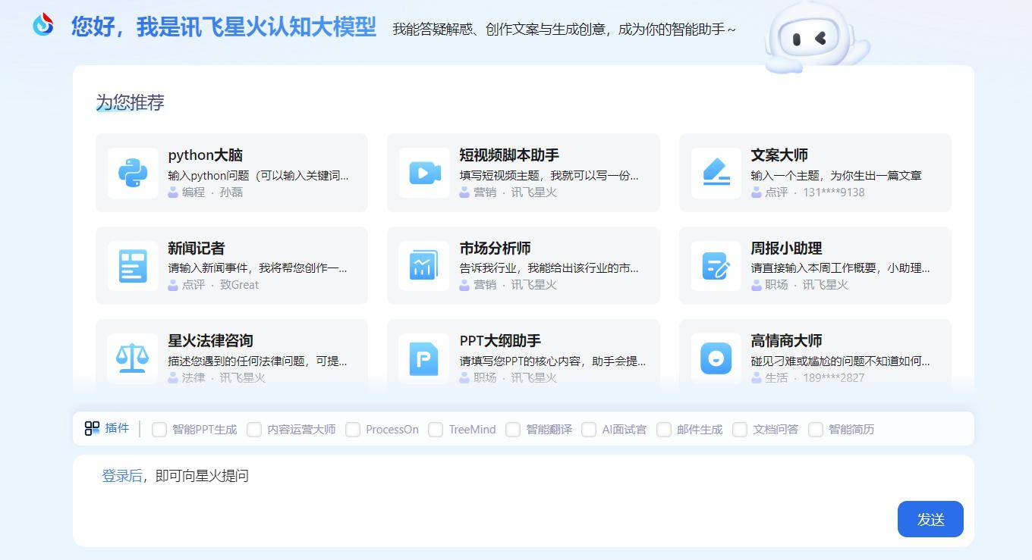The width and height of the screenshot is (1032, 560).
Task: Check the ProcessOn plugin checkbox
Action: 353,430
